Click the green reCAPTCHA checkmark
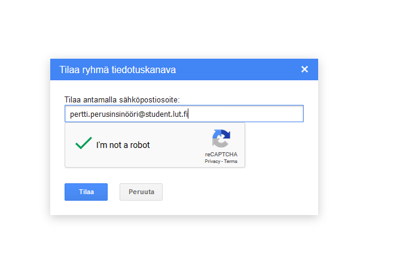The image size is (418, 260). [x=84, y=143]
